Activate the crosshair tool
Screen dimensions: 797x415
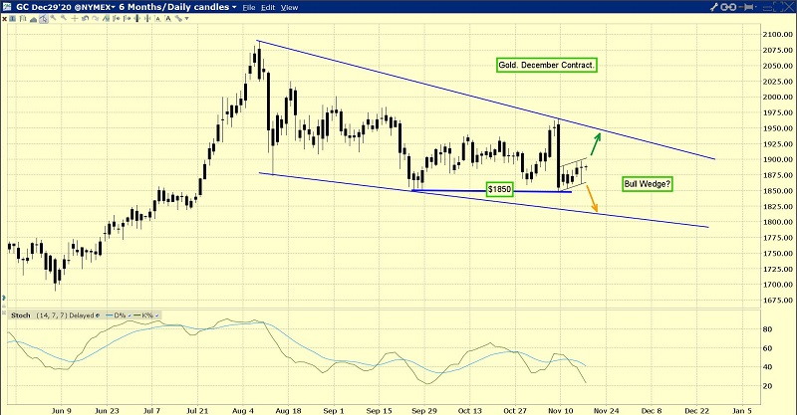click(75, 18)
